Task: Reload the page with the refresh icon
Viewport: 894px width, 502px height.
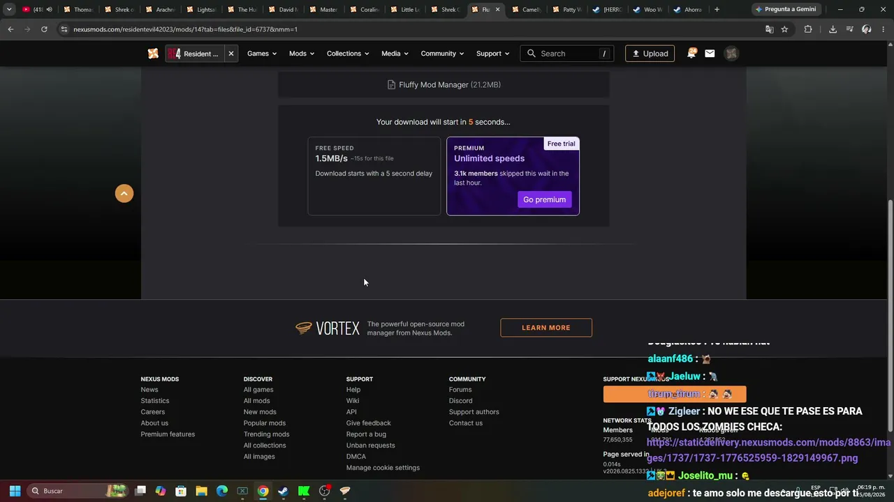Action: (44, 29)
